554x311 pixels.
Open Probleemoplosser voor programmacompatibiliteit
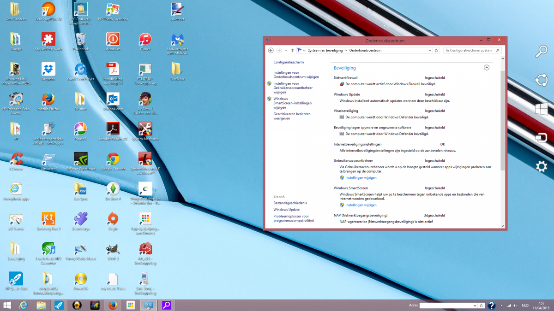point(294,218)
